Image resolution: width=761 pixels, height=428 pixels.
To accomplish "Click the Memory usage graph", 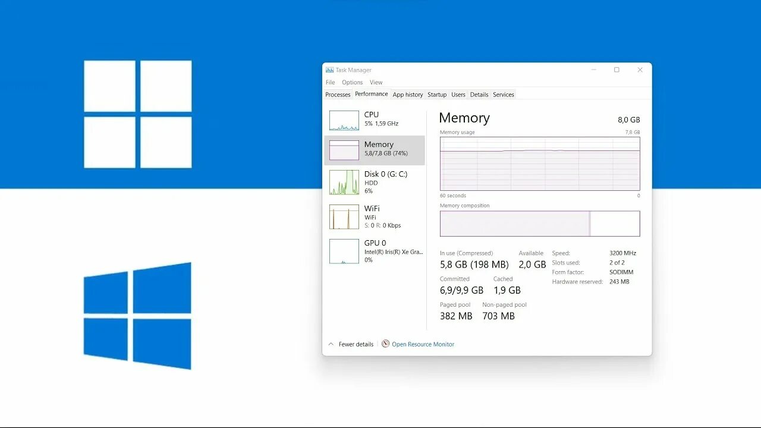I will [540, 163].
